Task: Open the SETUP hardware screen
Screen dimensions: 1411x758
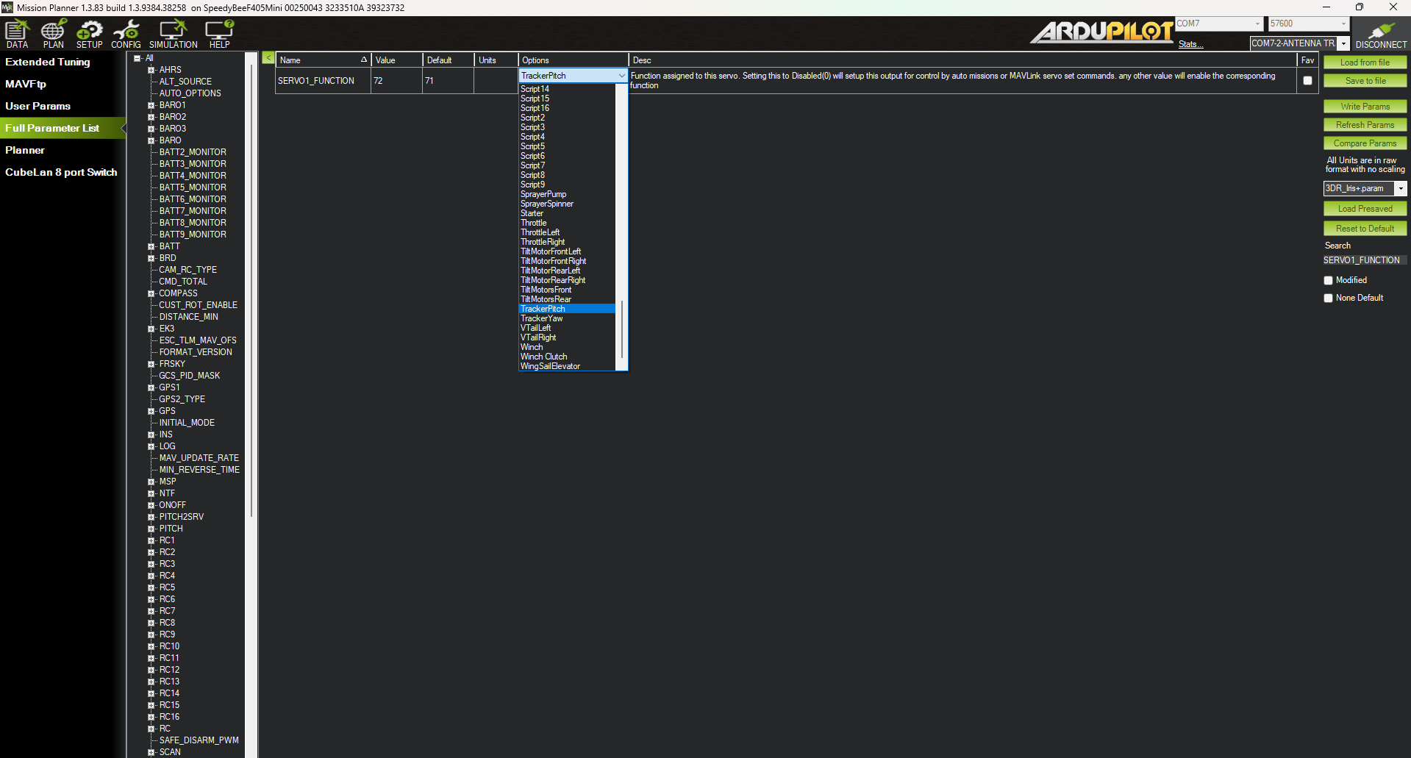Action: pyautogui.click(x=90, y=34)
